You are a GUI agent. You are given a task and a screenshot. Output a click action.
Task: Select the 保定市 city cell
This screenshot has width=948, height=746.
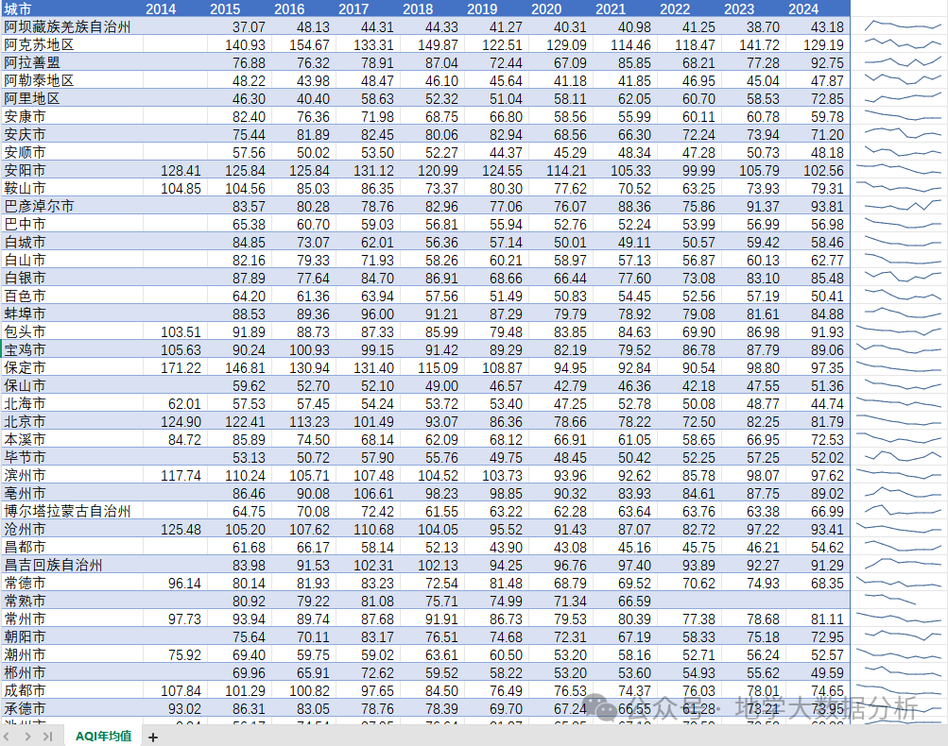(72, 368)
